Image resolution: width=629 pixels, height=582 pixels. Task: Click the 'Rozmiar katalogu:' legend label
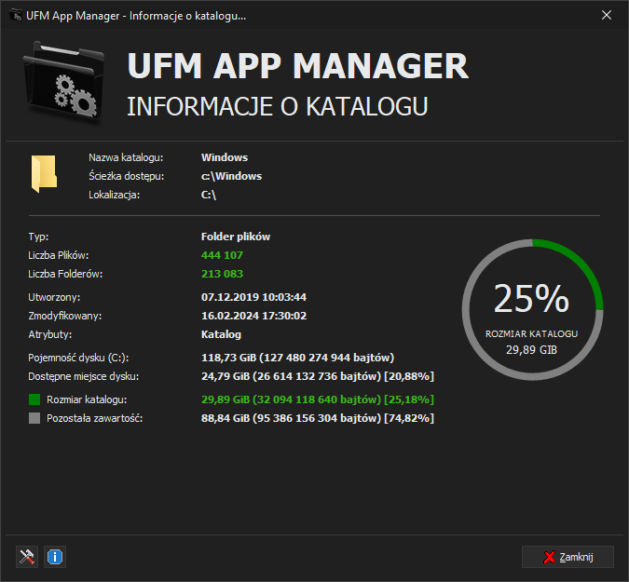tap(87, 399)
